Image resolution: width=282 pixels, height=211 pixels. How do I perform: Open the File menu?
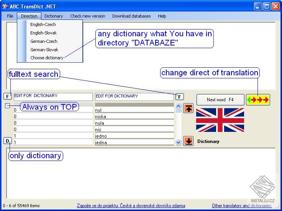point(10,16)
